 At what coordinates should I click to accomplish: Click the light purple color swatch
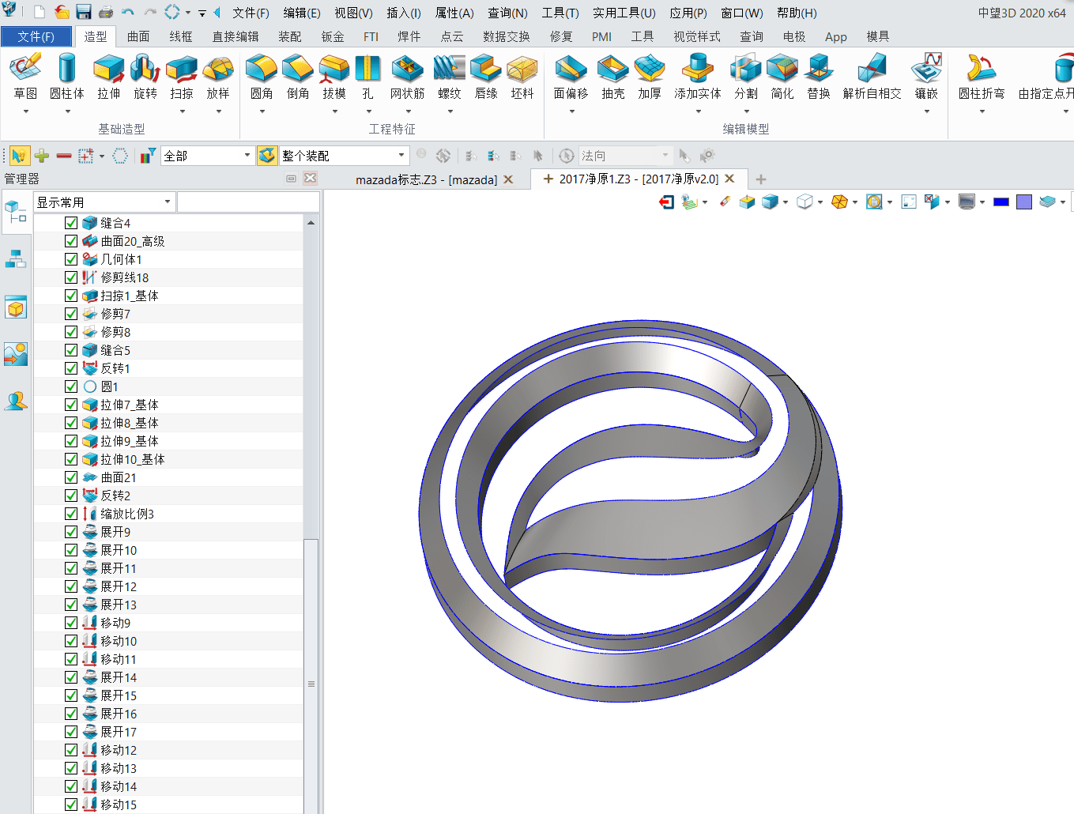1024,202
